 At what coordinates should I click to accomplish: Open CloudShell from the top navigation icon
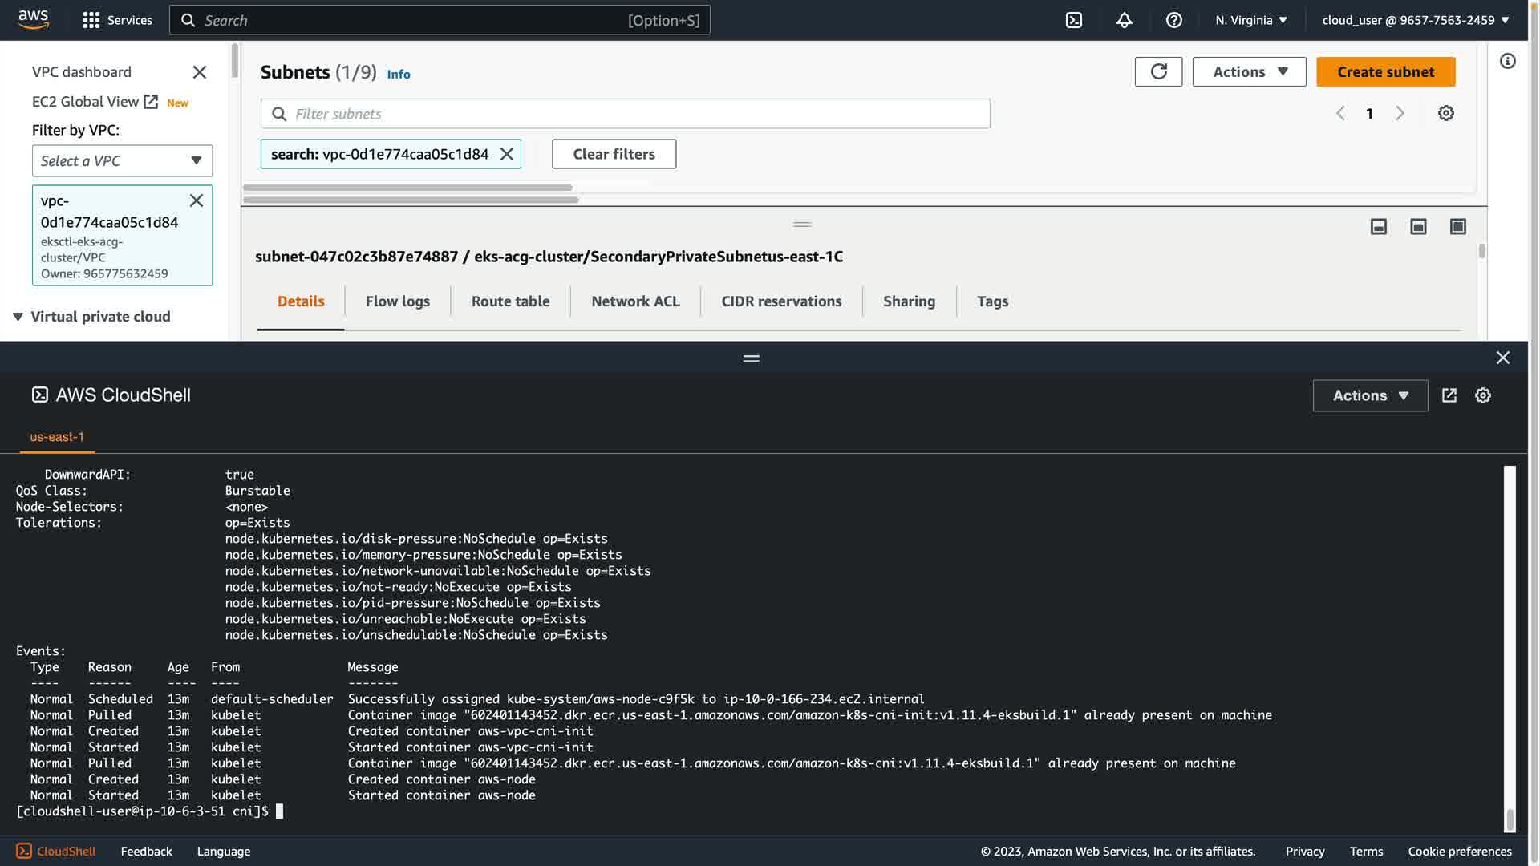click(1074, 20)
